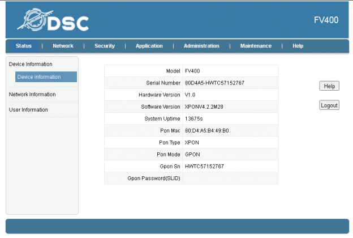Screen dimensions: 353x238
Task: Expand User Information in the sidebar
Action: click(28, 110)
